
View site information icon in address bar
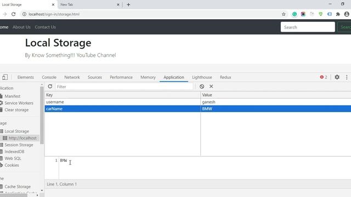(24, 14)
